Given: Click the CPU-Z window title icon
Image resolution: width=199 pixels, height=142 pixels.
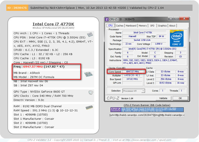Looking at the screenshot, I should (107, 19).
